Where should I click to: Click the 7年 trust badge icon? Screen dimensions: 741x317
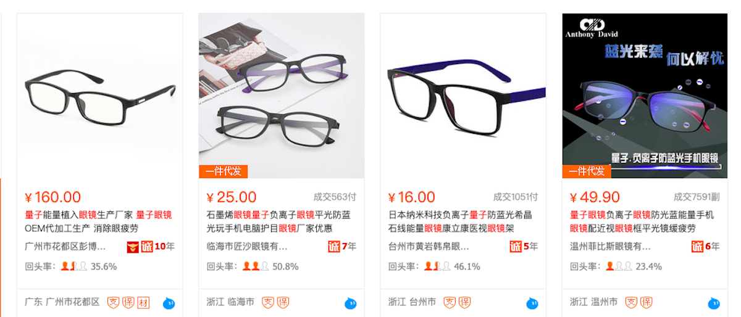click(334, 246)
